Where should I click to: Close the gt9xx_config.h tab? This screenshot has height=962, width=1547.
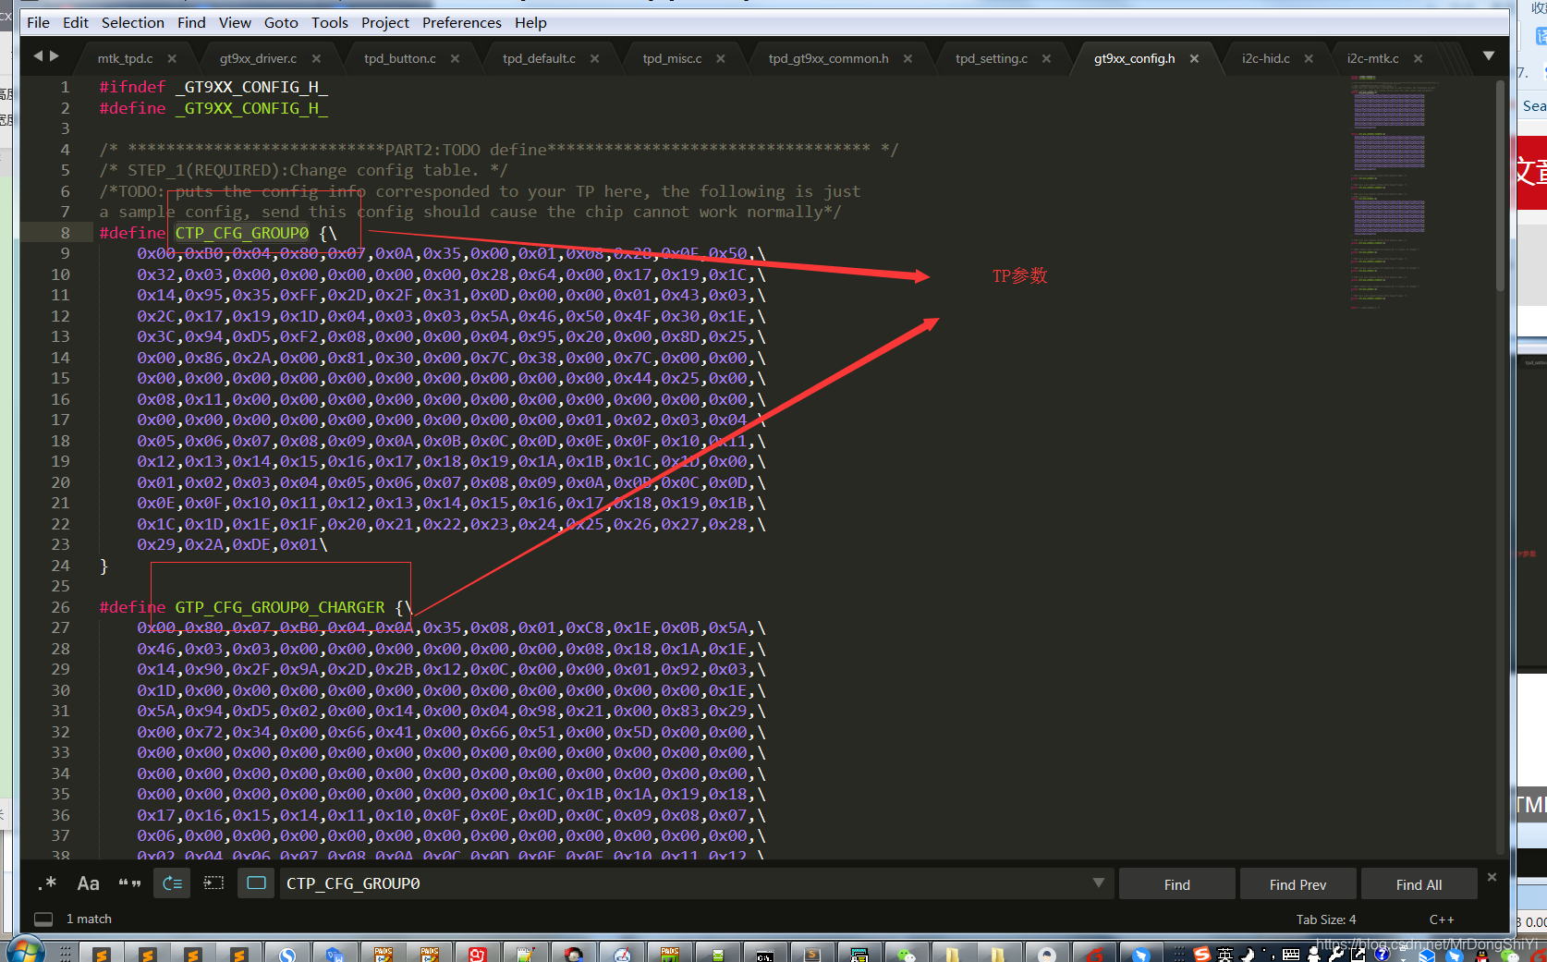[x=1194, y=58]
